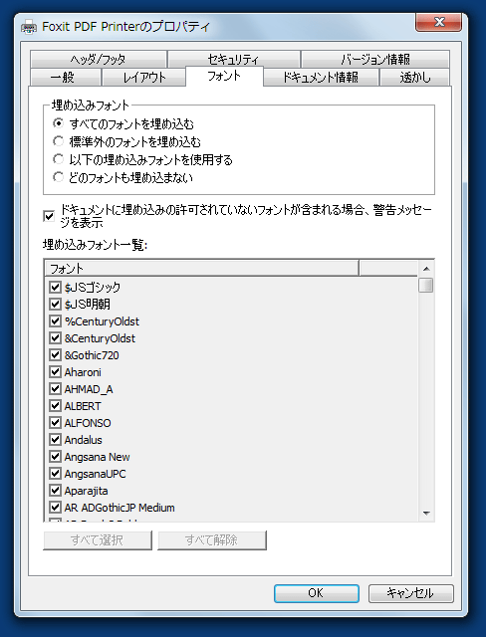Open the ヘッダ/フッタ tab
The width and height of the screenshot is (486, 637).
[98, 59]
